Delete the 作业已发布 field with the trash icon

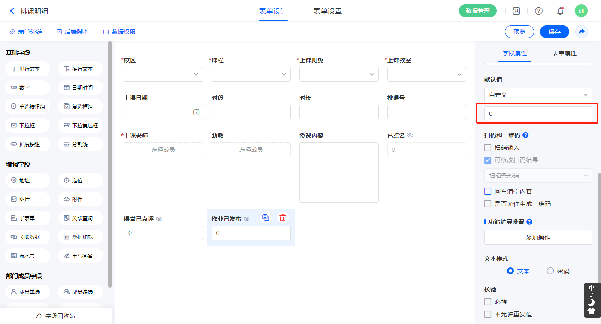(x=282, y=218)
